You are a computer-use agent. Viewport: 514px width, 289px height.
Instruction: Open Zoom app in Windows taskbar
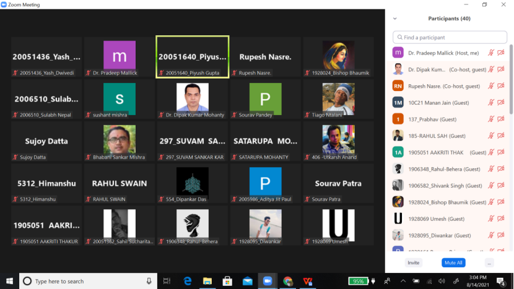point(268,281)
